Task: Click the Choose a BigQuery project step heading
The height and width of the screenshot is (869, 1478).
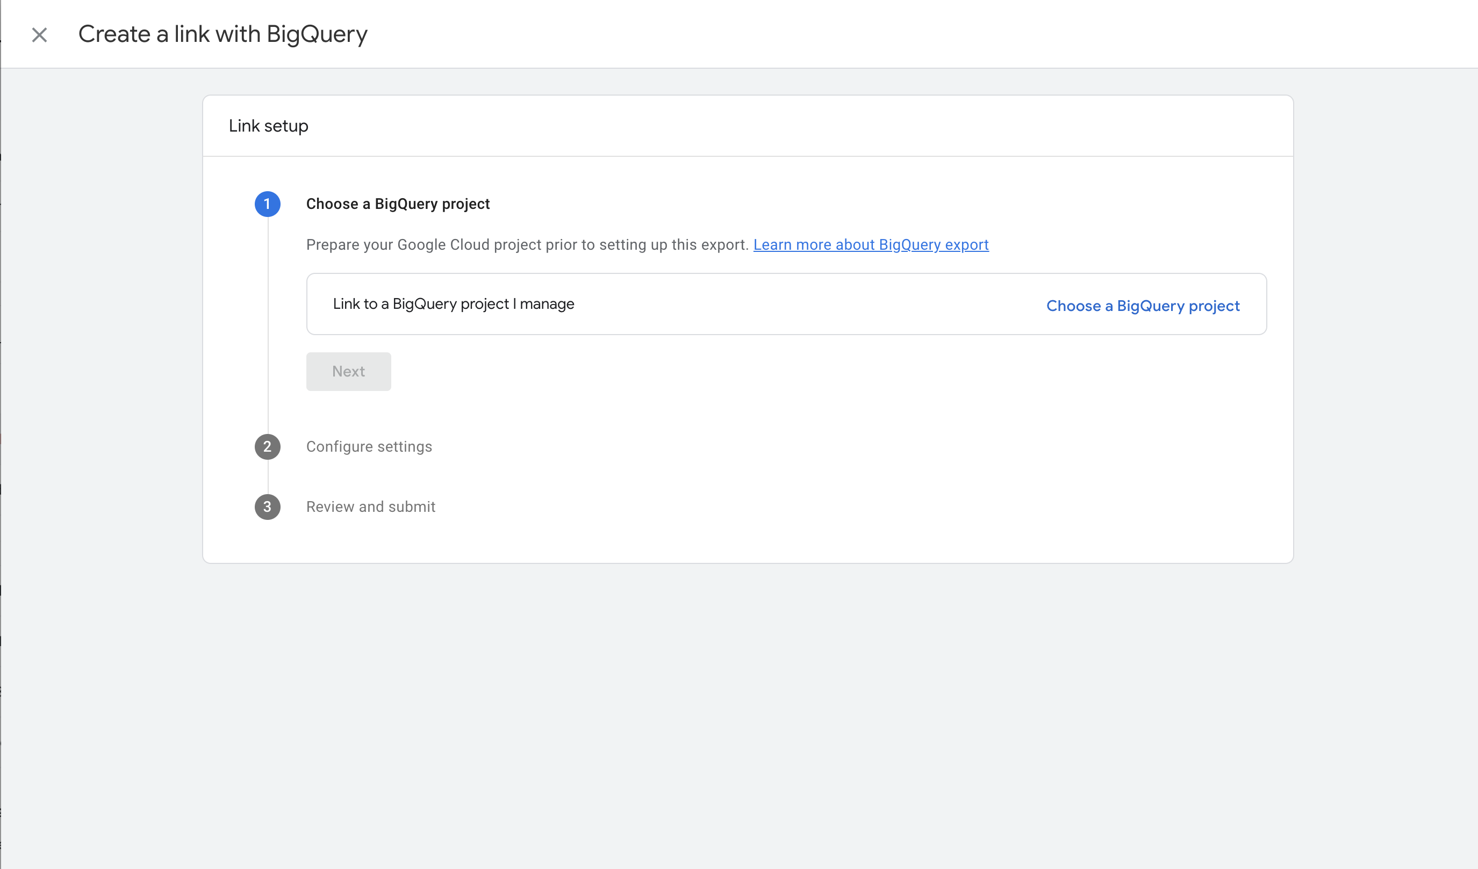Action: click(398, 204)
